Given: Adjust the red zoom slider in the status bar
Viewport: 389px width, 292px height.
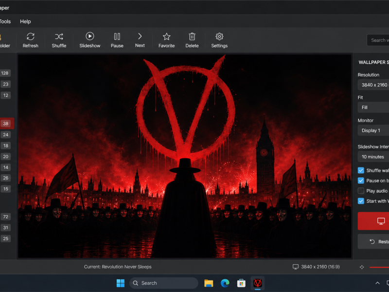Looking at the screenshot, I should point(379,267).
